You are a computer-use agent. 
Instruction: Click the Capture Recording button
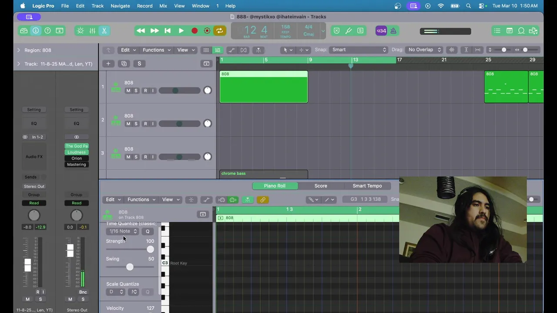207,31
